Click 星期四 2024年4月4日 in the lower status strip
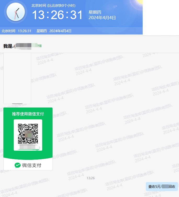This screenshot has height=197, width=179. (54, 31)
